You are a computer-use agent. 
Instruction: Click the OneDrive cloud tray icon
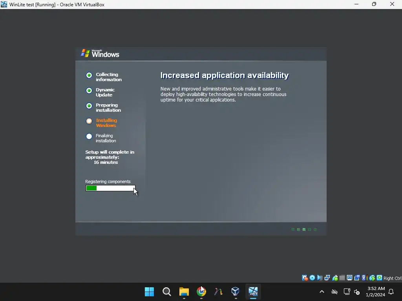pos(334,292)
